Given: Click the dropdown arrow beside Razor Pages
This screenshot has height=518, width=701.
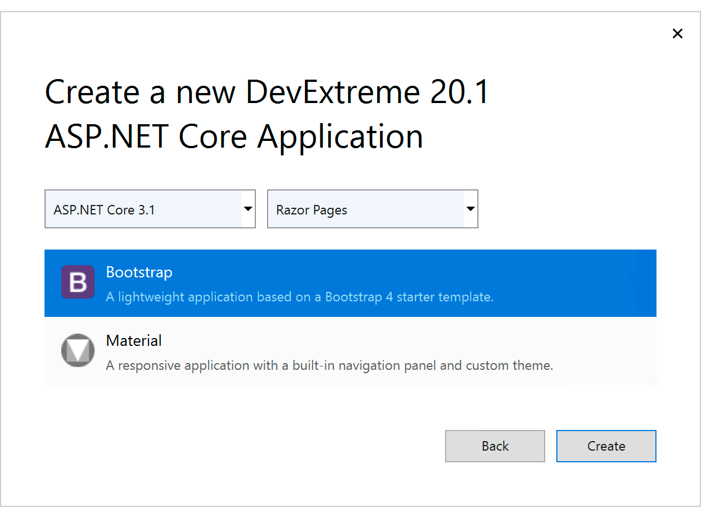Looking at the screenshot, I should point(470,209).
